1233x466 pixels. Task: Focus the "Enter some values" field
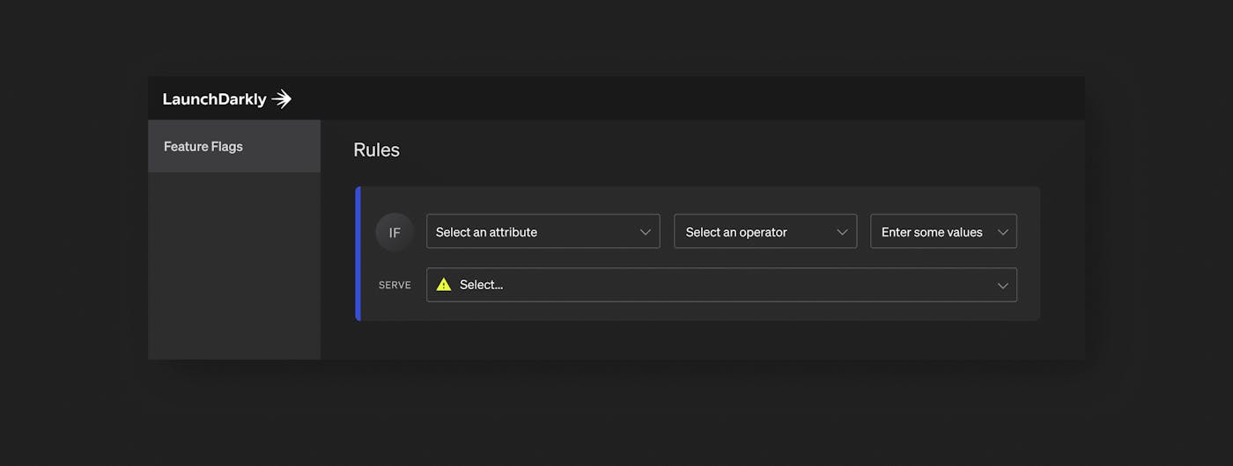click(x=932, y=232)
